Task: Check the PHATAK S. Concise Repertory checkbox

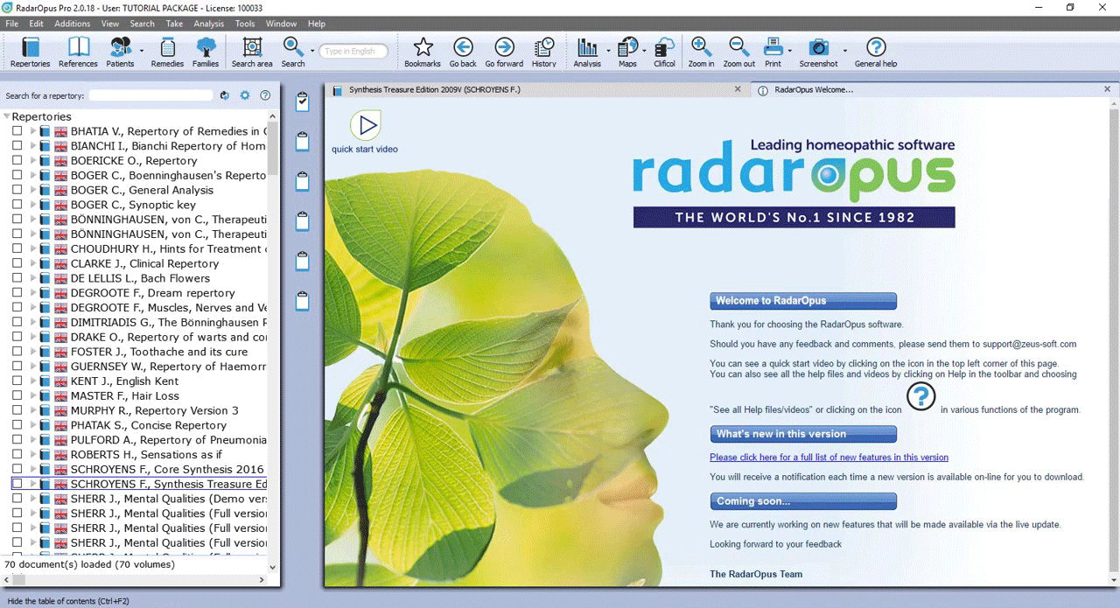Action: 17,425
